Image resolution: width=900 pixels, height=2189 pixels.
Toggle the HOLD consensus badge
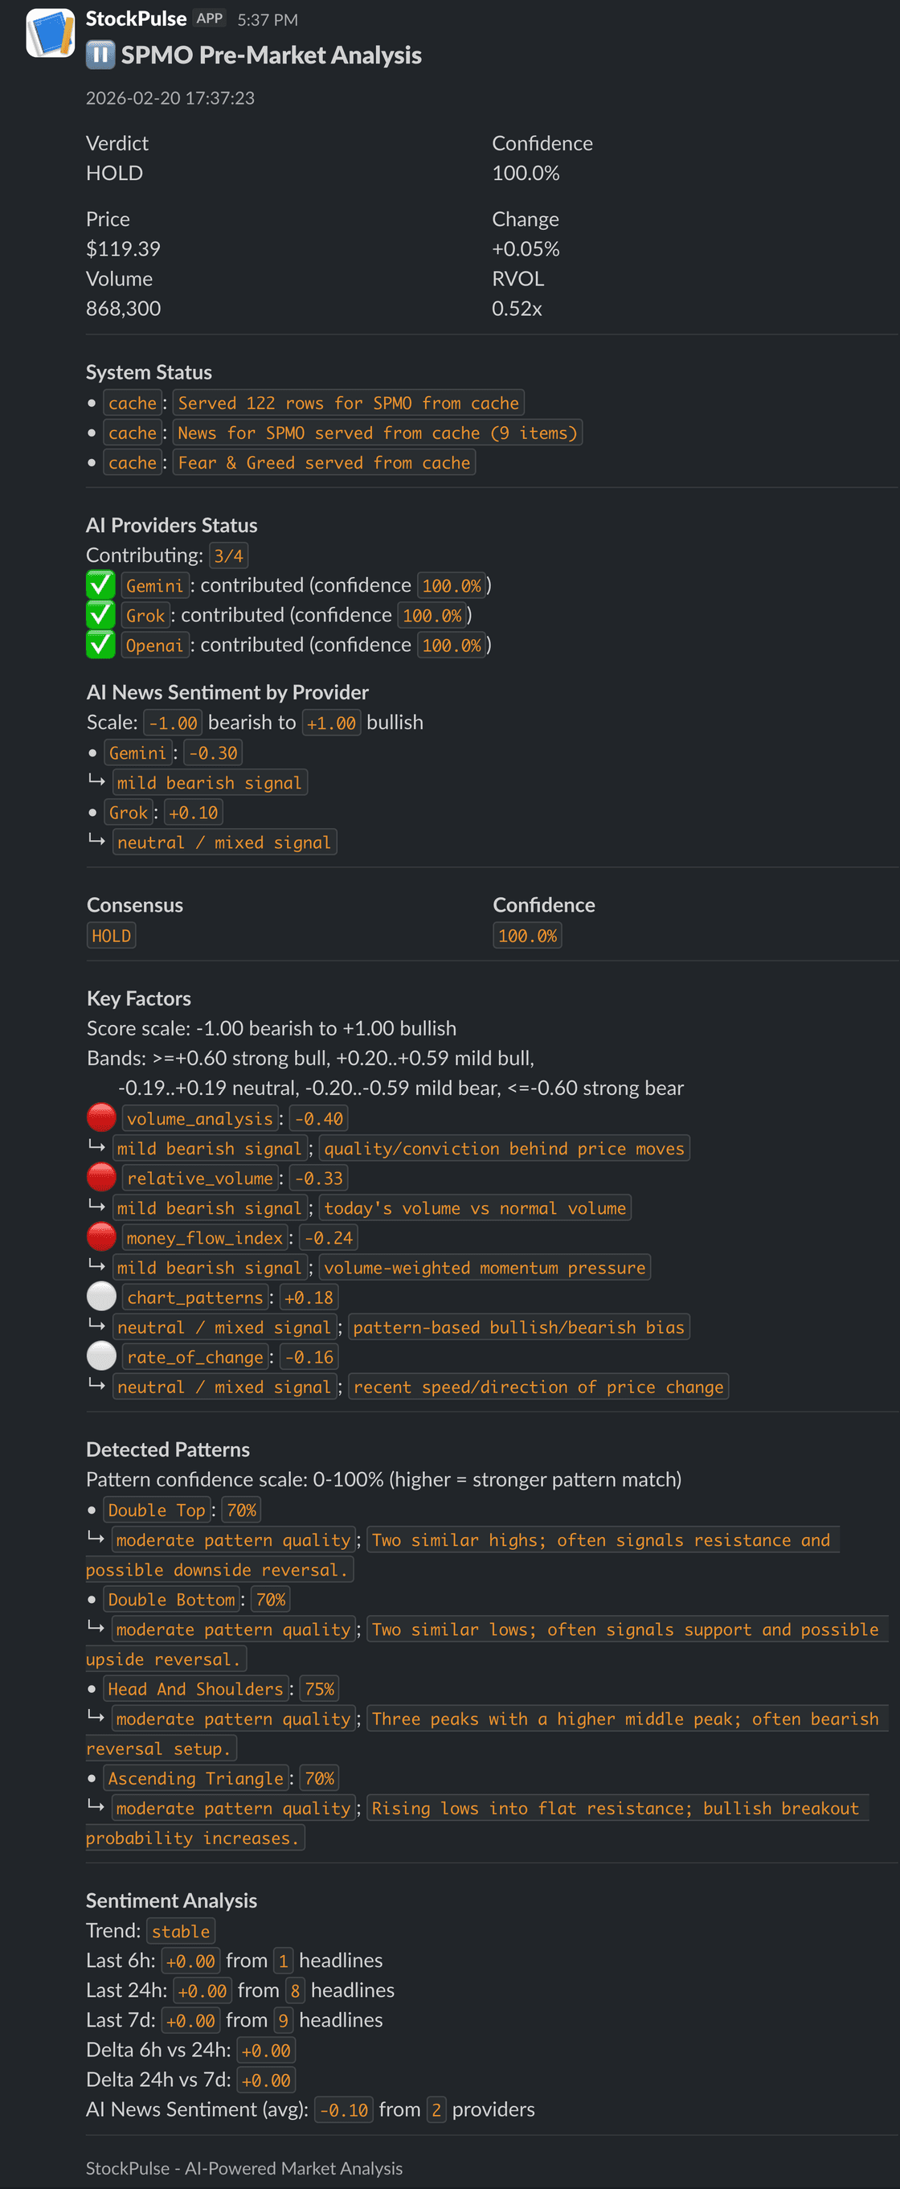tap(111, 935)
